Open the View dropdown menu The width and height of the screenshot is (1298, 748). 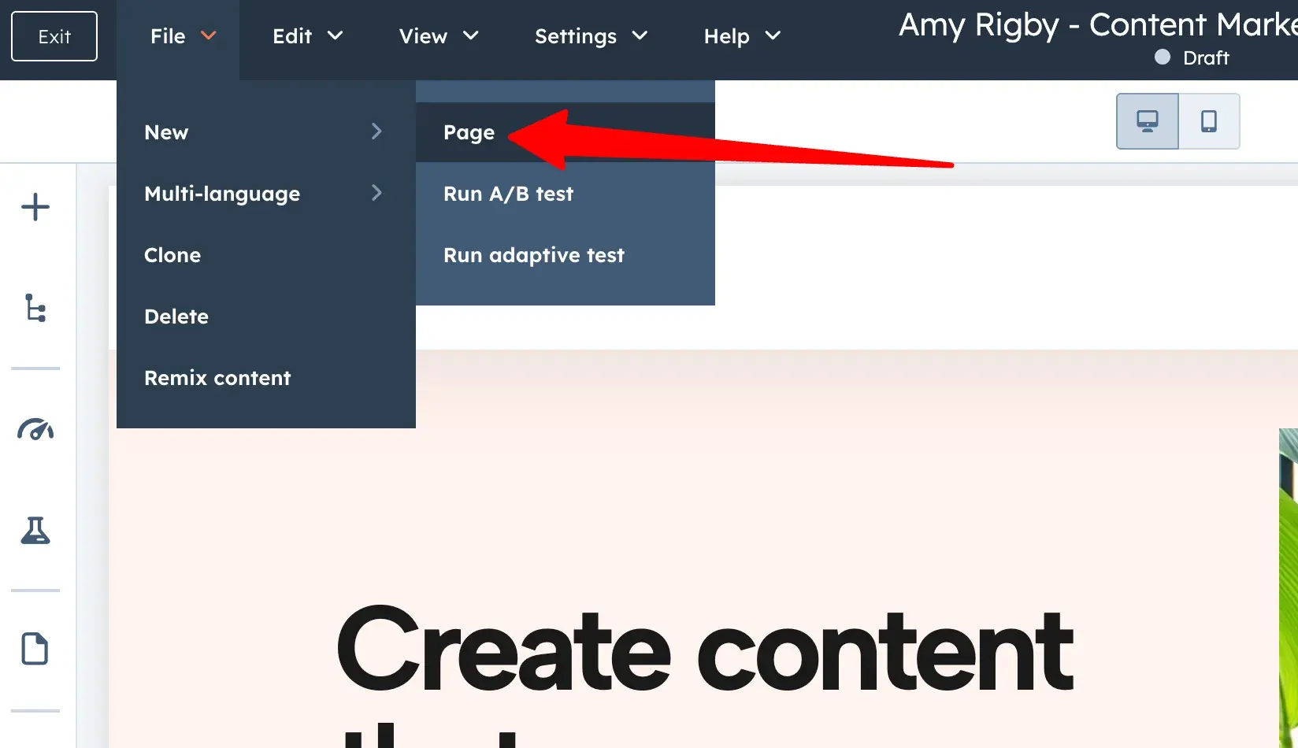(x=438, y=36)
